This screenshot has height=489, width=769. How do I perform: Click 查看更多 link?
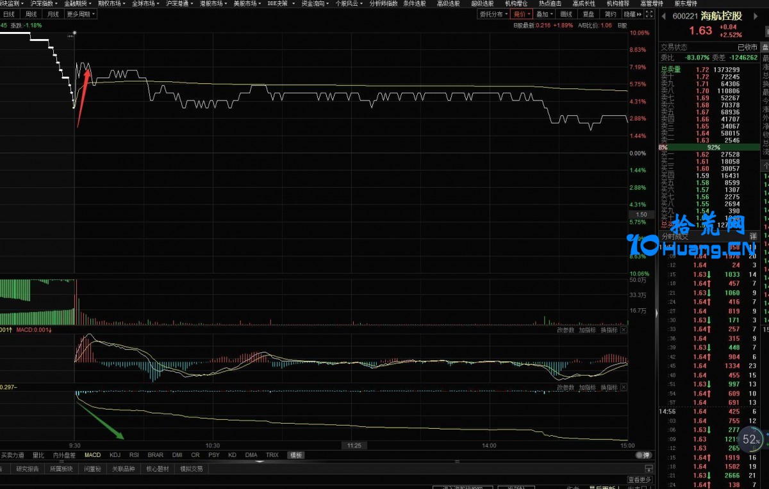point(640,479)
